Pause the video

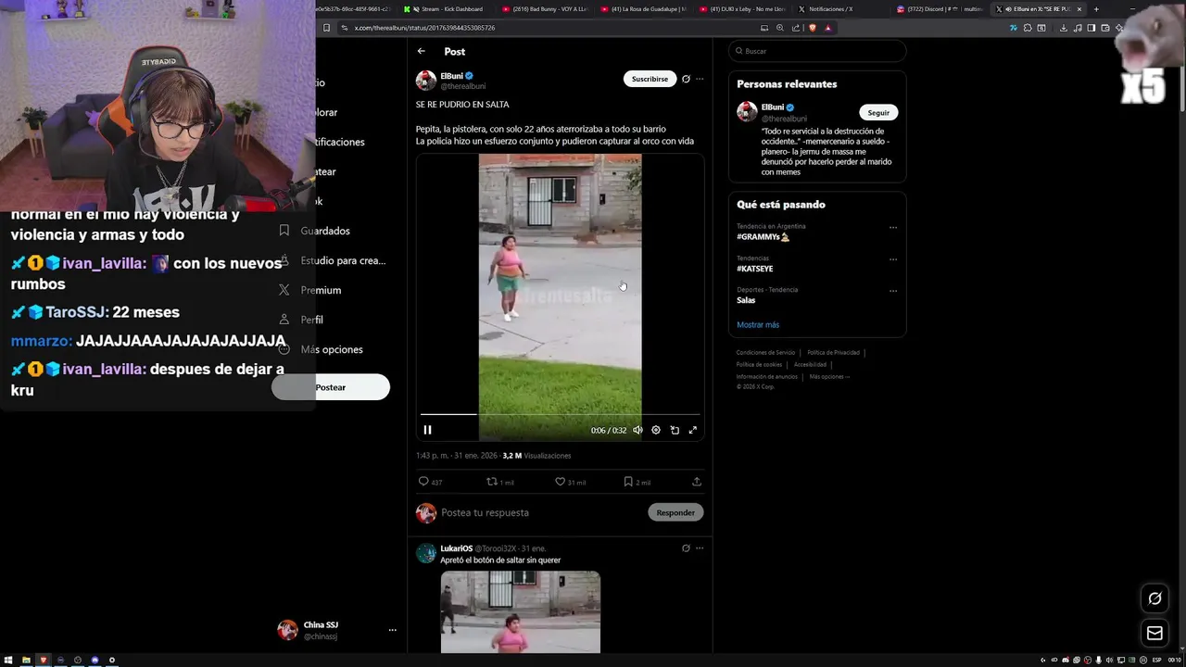tap(427, 430)
